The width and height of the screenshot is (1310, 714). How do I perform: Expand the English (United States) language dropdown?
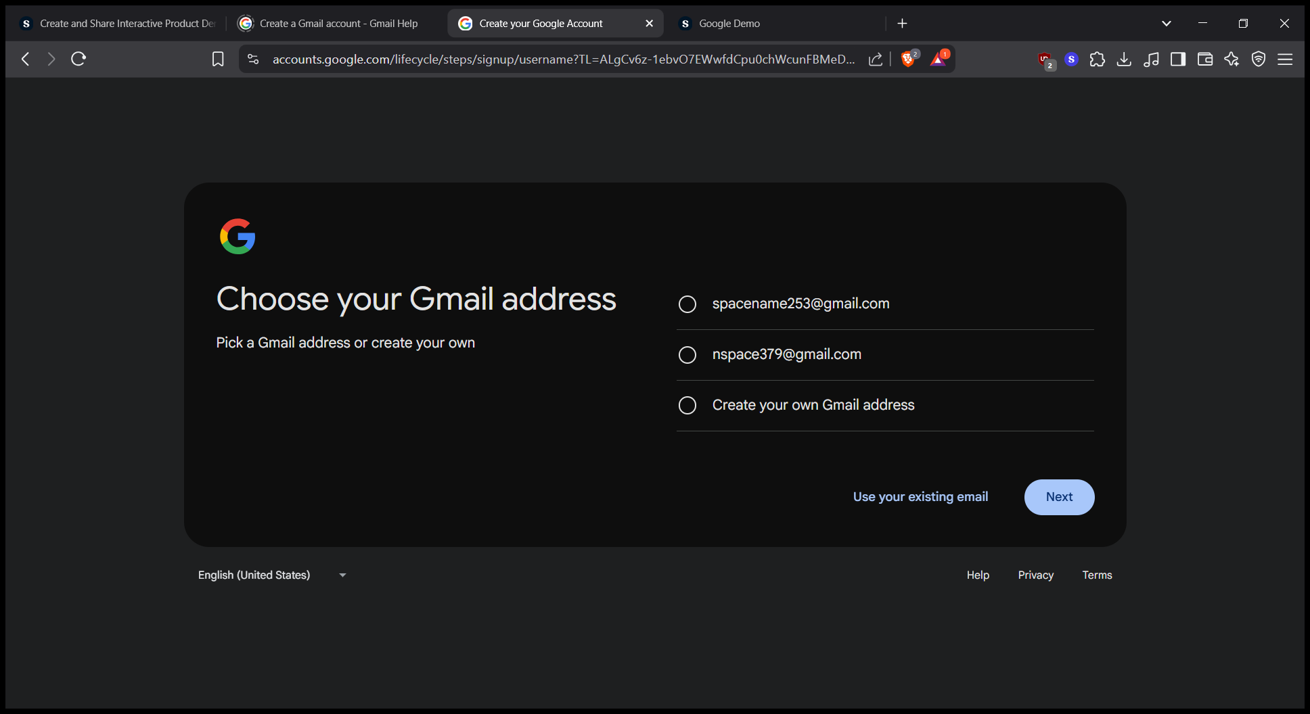(x=272, y=575)
